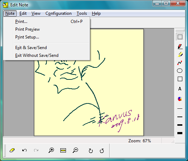Click the undo arrow
Screen dimensions: 188x161
tap(24, 150)
